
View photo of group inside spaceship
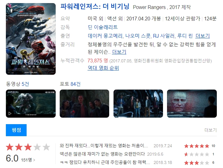138,103
